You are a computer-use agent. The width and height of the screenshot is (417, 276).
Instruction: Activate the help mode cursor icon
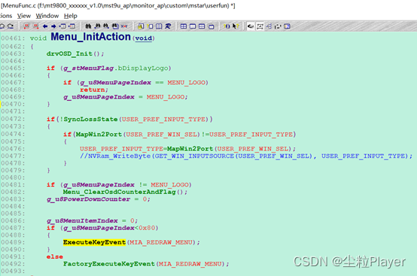click(236, 26)
